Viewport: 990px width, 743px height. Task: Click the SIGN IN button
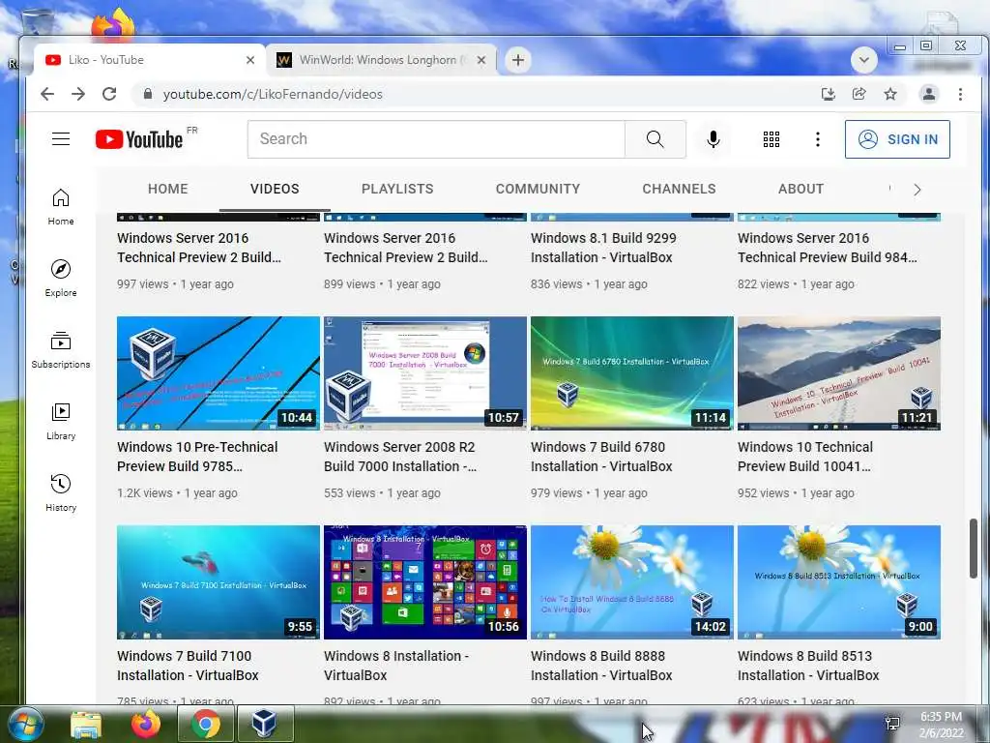pos(897,139)
